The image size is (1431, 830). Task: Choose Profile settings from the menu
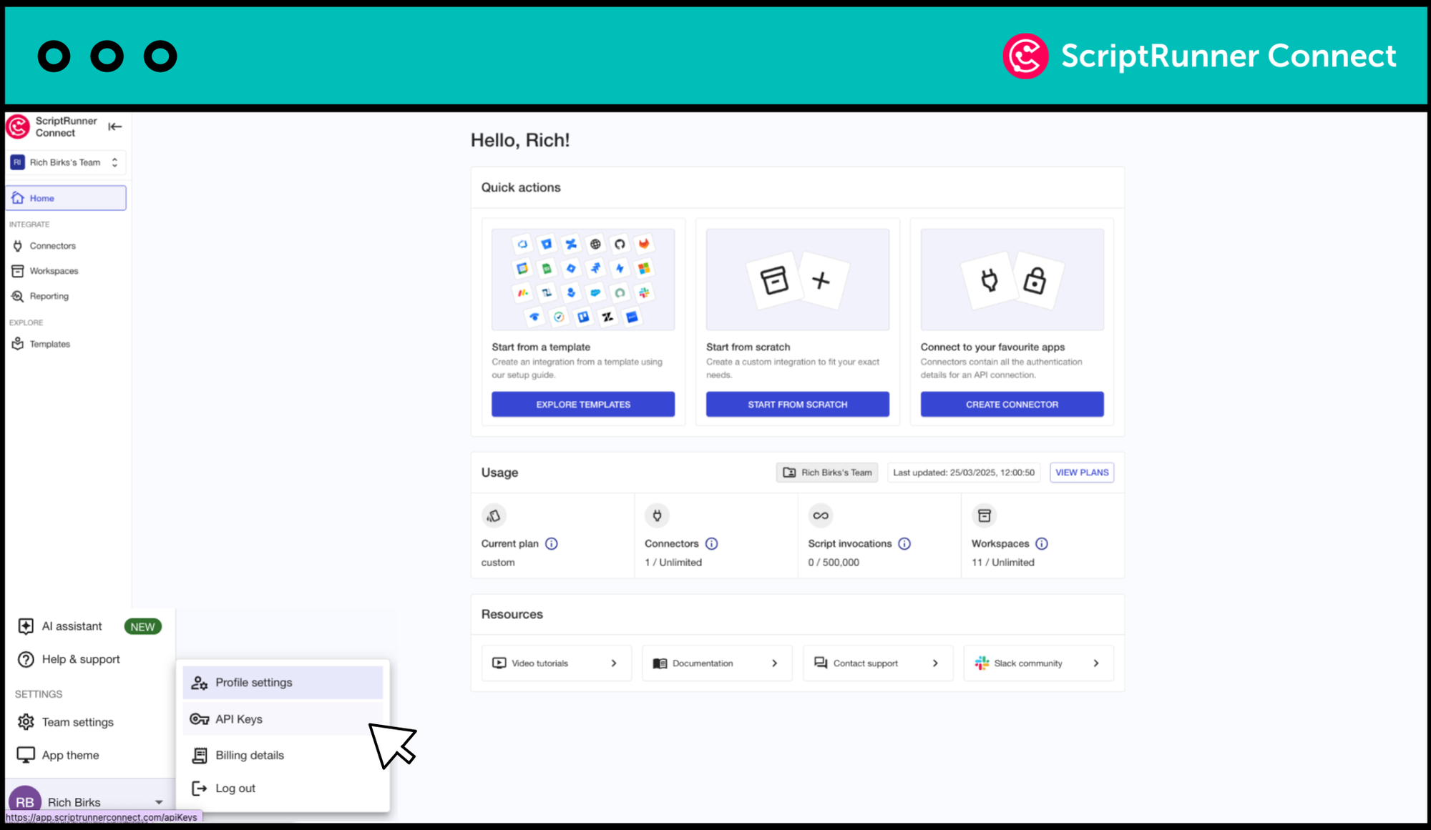254,683
